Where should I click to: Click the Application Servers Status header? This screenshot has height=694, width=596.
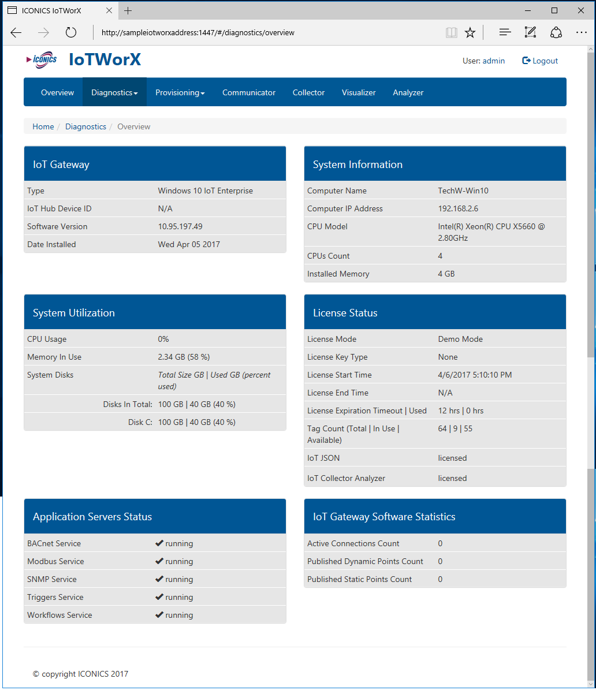[155, 516]
